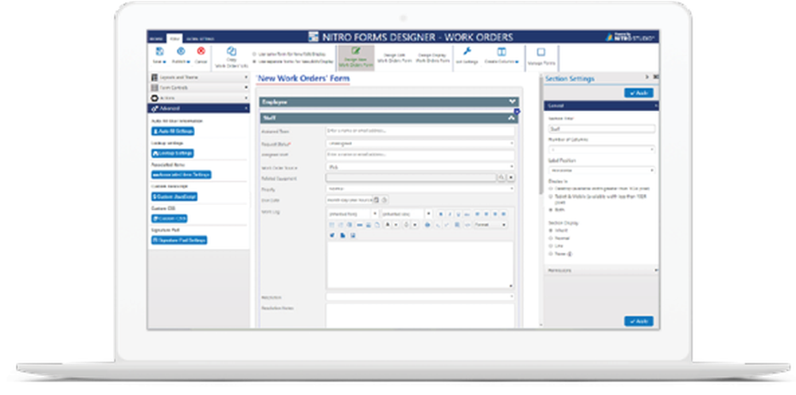Click the Assigned Staff people picker field
The image size is (796, 395).
(x=419, y=155)
